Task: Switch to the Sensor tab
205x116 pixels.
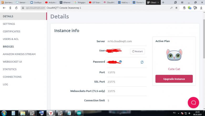Action: coord(22,2)
